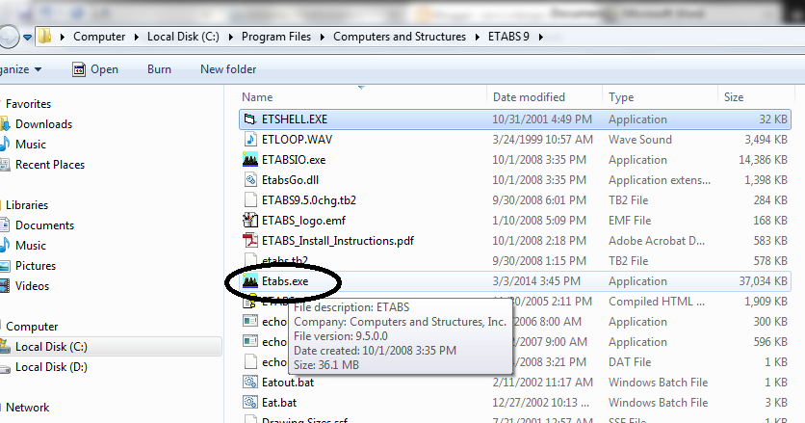Expand the arrow after Computers and Structures breadcrumb
This screenshot has height=423, width=805.
coord(478,37)
